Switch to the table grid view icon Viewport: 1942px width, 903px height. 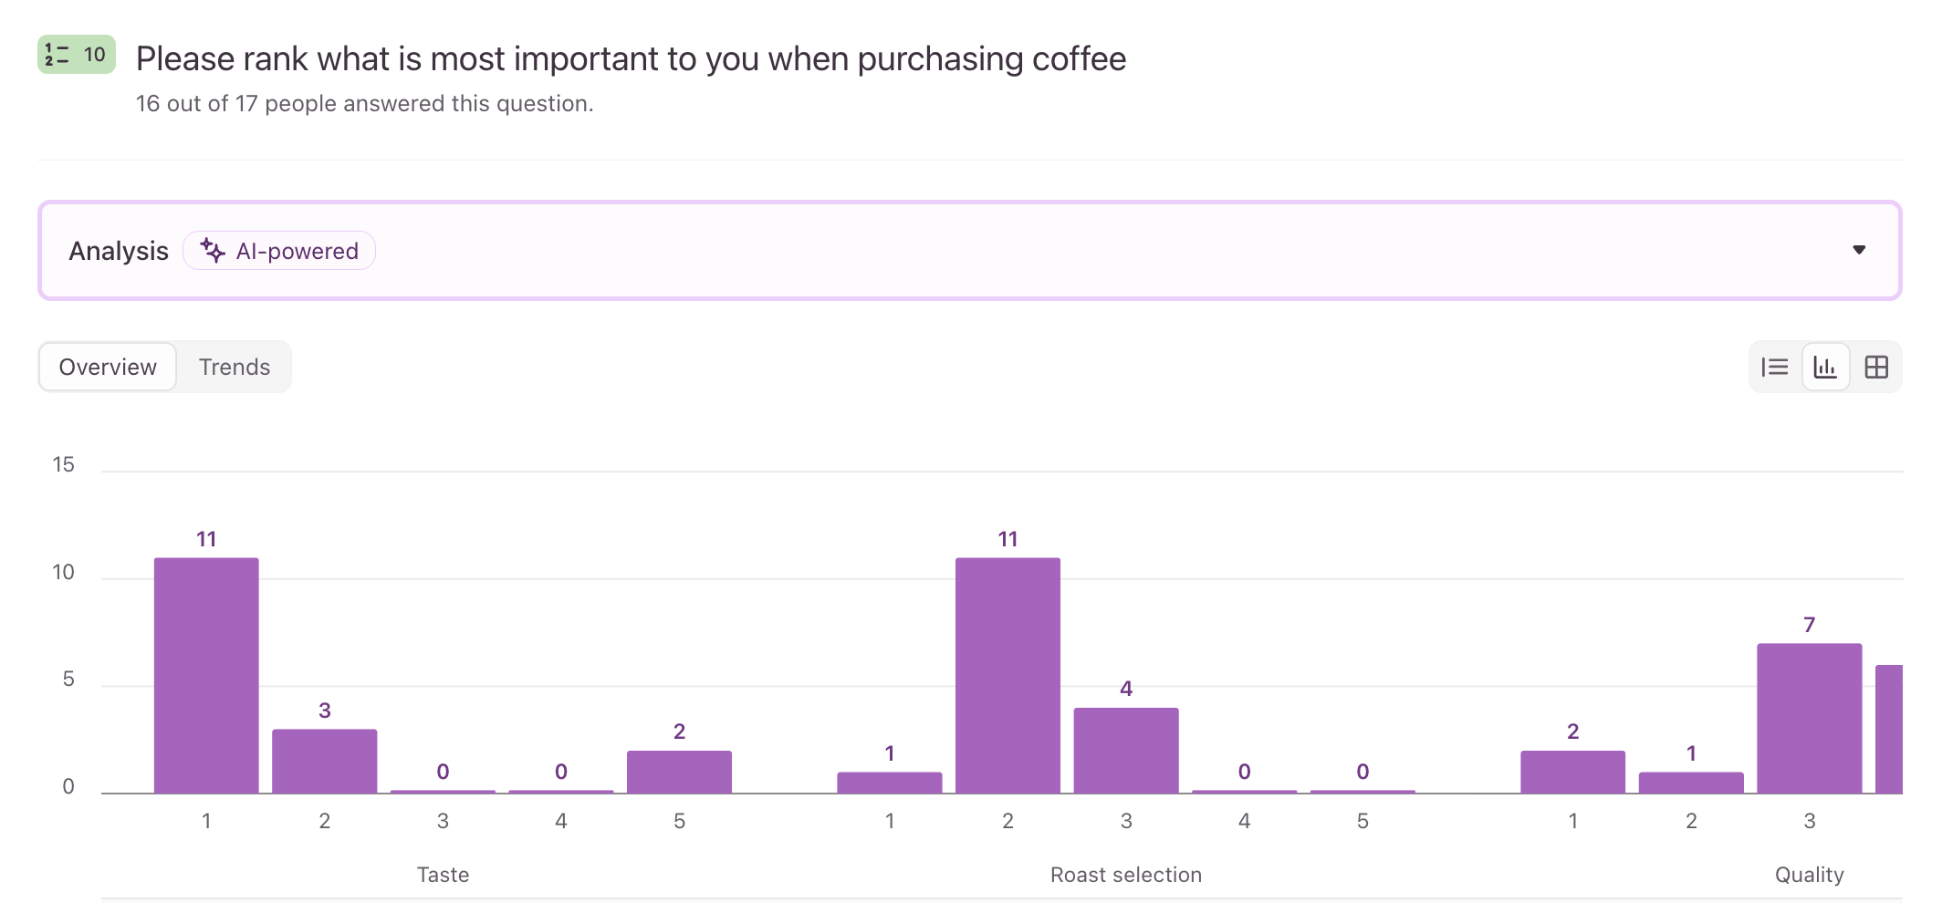tap(1876, 367)
